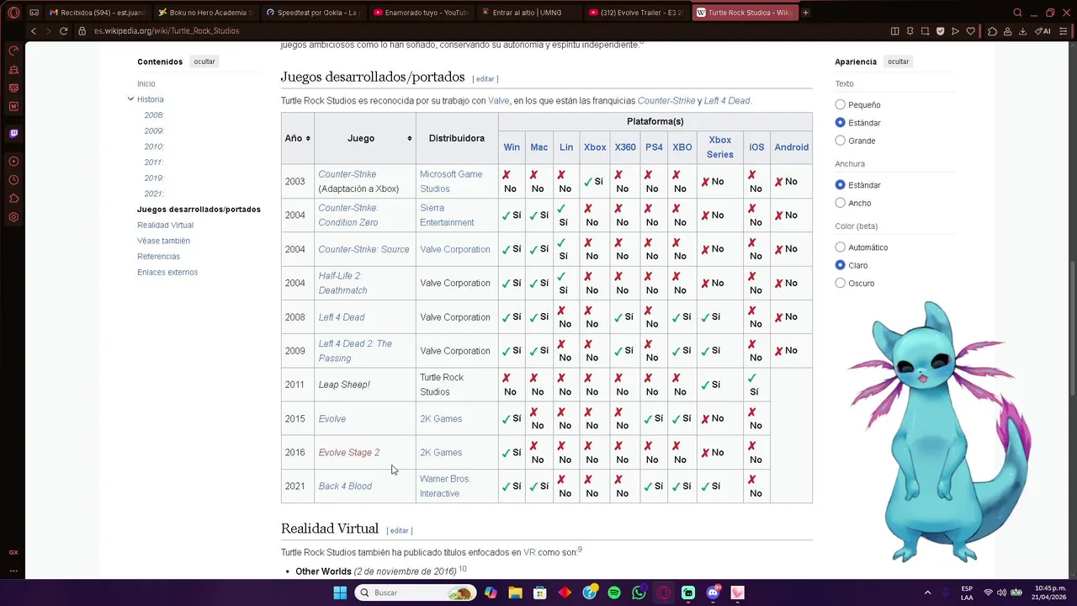This screenshot has width=1077, height=606.
Task: Open the Xbox Series column header link
Action: pos(720,147)
